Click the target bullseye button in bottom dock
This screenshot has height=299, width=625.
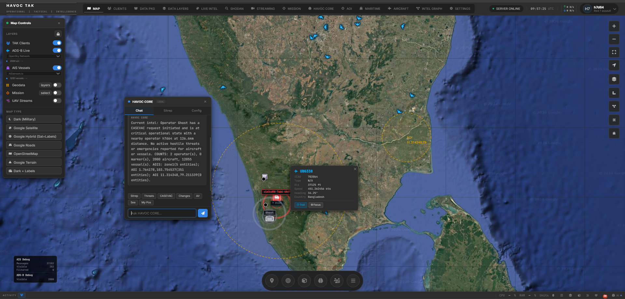tap(288, 280)
